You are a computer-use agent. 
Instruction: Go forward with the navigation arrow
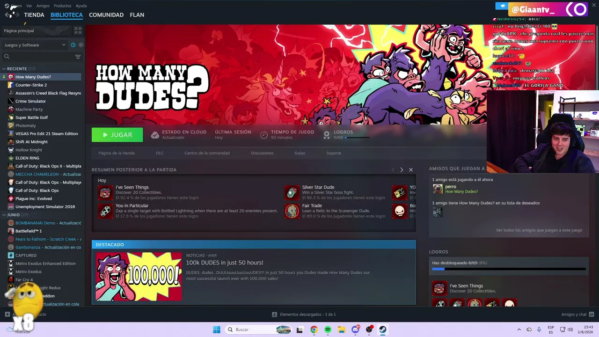16,15
